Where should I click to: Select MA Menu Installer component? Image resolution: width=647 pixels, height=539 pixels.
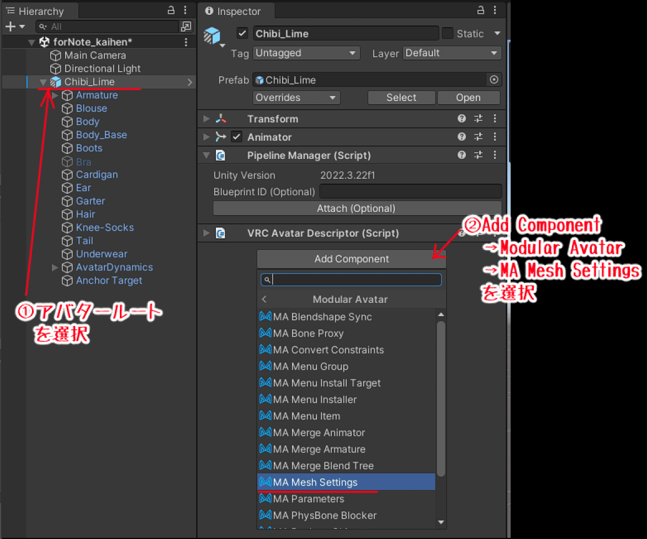pyautogui.click(x=346, y=399)
